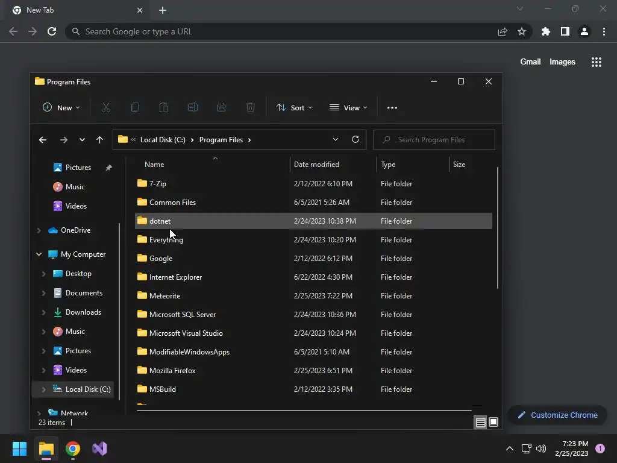617x463 pixels.
Task: Expand Downloads node in navigation pane
Action: pos(43,312)
